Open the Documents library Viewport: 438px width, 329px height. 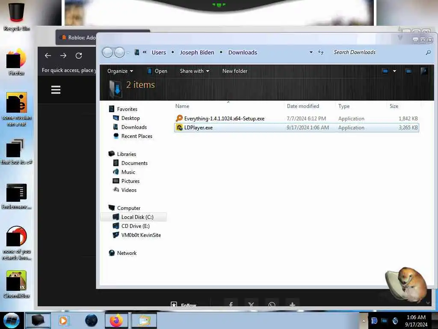[x=134, y=163]
